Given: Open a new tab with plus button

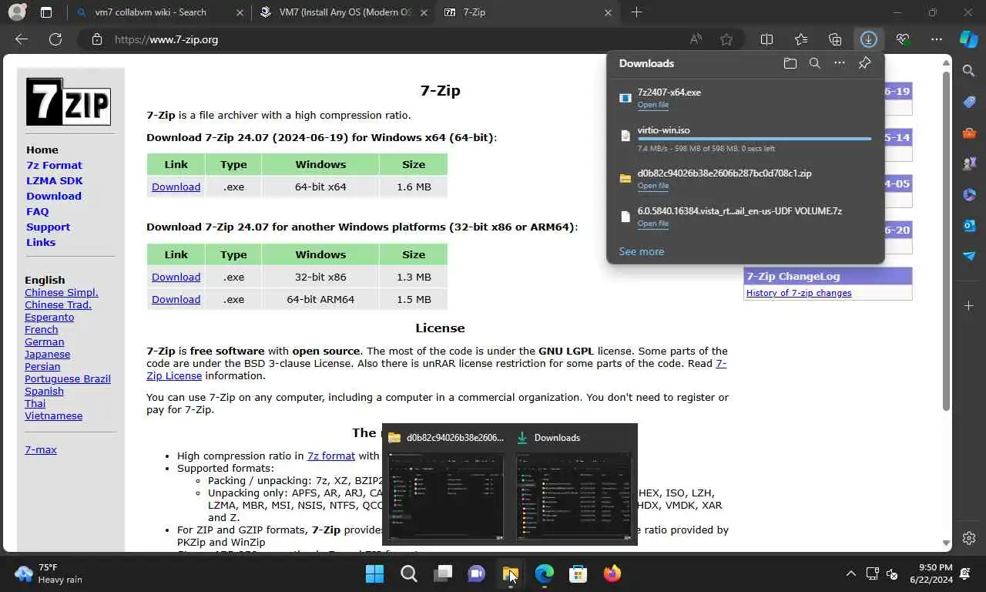Looking at the screenshot, I should click(x=636, y=12).
